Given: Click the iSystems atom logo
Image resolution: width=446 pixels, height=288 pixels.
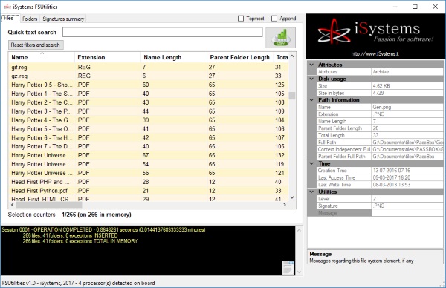Looking at the screenshot, I should point(334,31).
